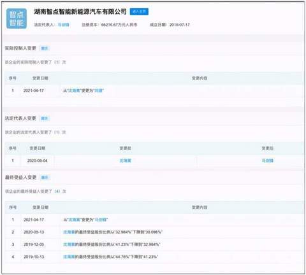Viewport: 306px width, 275px height.
Task: Click the blue tag beside 最终受益人变更
Action: [x=45, y=178]
